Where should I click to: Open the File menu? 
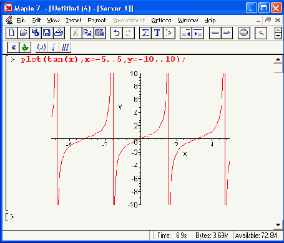[21, 20]
